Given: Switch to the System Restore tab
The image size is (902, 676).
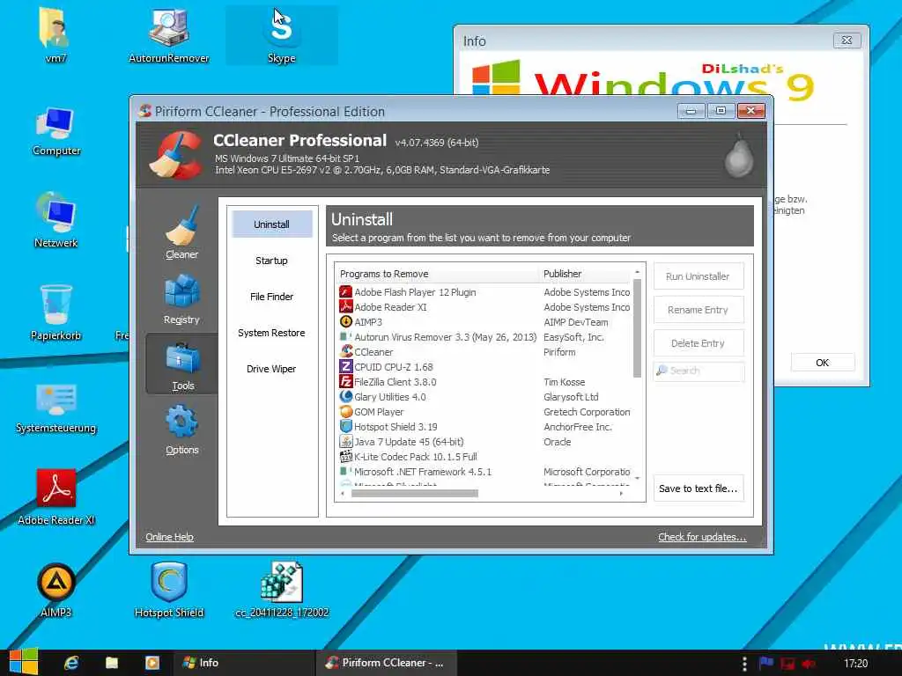Looking at the screenshot, I should pos(271,333).
